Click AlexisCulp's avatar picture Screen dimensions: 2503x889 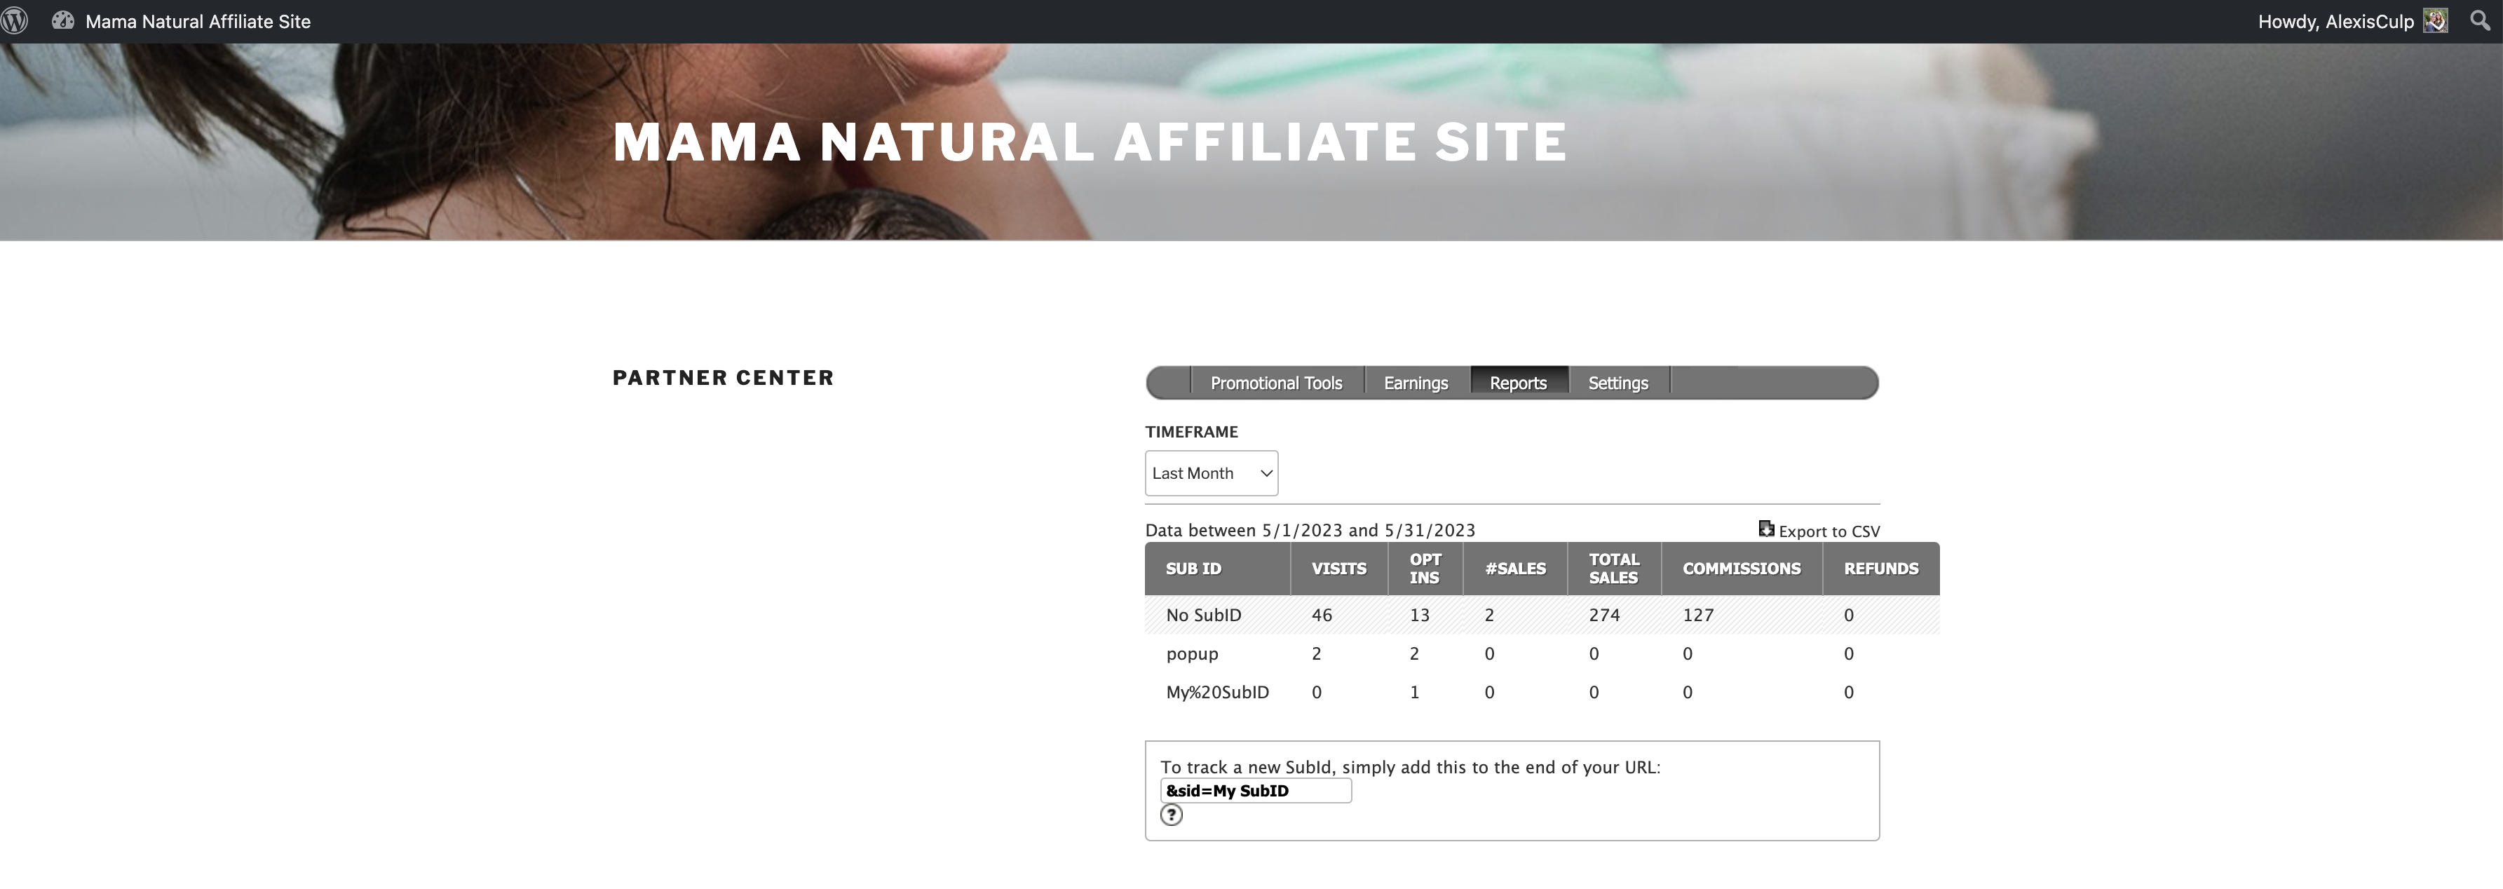pyautogui.click(x=2435, y=20)
